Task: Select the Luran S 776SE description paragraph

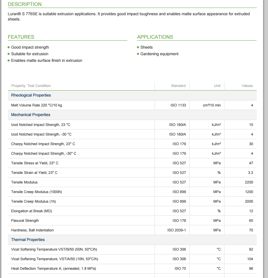Action: coord(129,17)
